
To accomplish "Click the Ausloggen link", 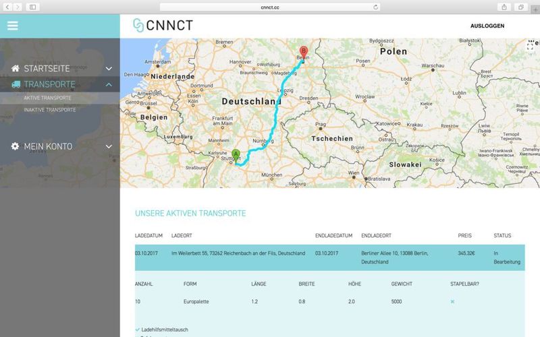I will 487,26.
